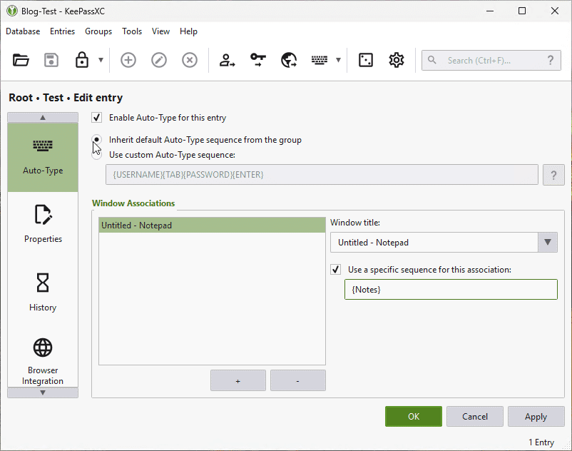The height and width of the screenshot is (451, 572).
Task: Copy password key icon
Action: coord(258,60)
